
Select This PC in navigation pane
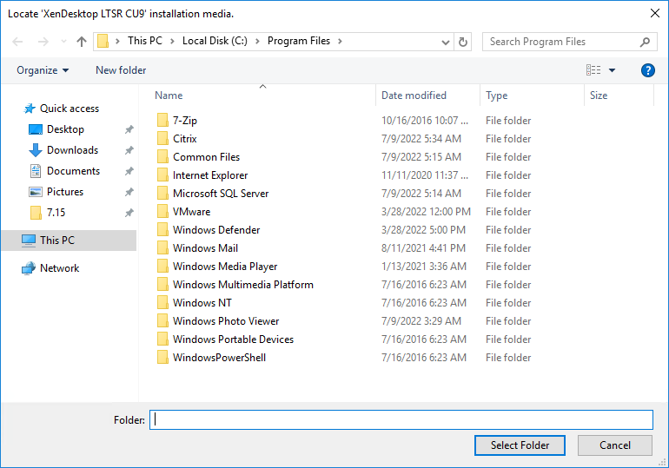pyautogui.click(x=70, y=241)
